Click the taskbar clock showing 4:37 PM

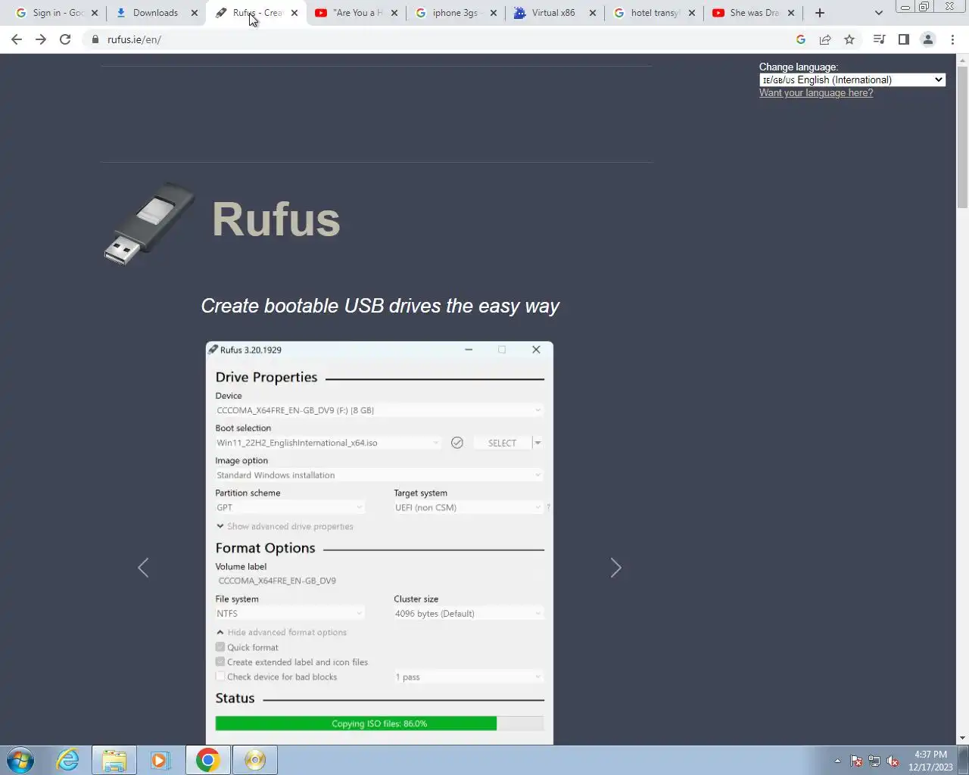pyautogui.click(x=930, y=761)
